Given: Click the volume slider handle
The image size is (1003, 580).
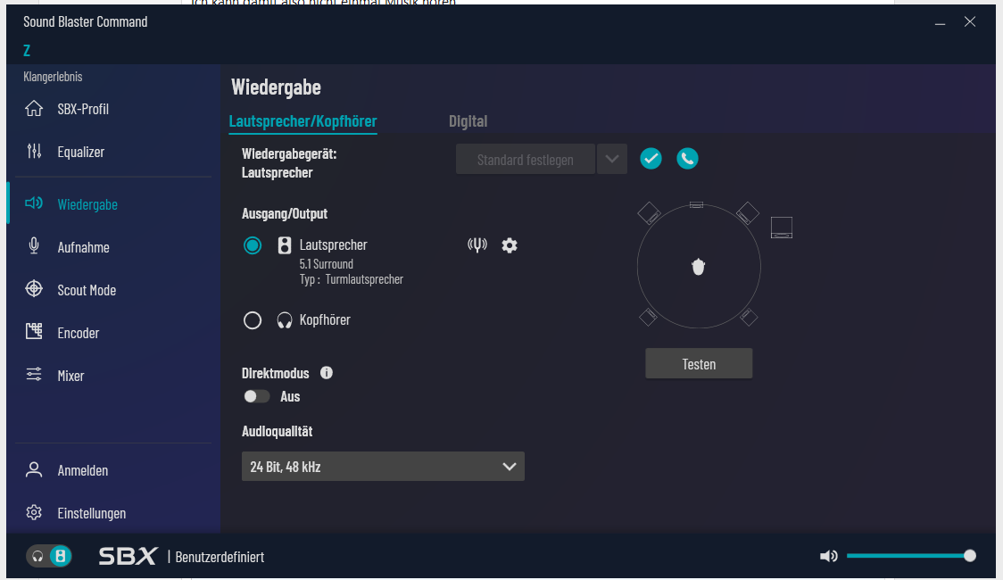Looking at the screenshot, I should click(x=970, y=556).
